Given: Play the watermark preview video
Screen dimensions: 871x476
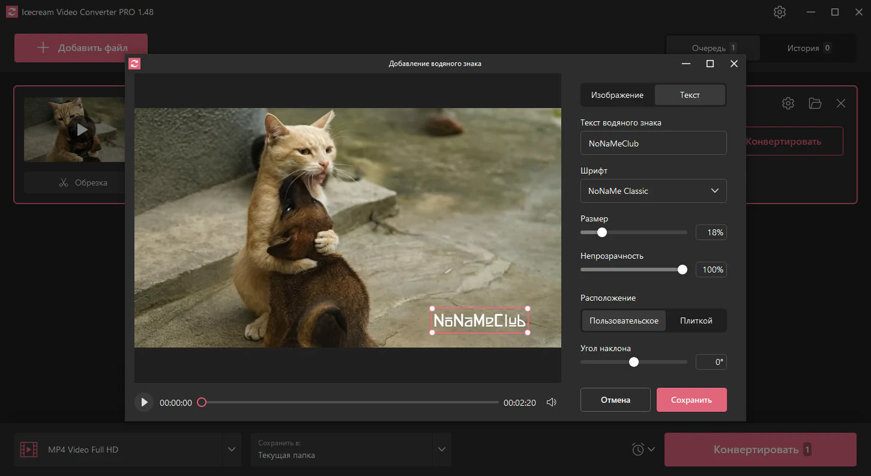Looking at the screenshot, I should coord(143,402).
